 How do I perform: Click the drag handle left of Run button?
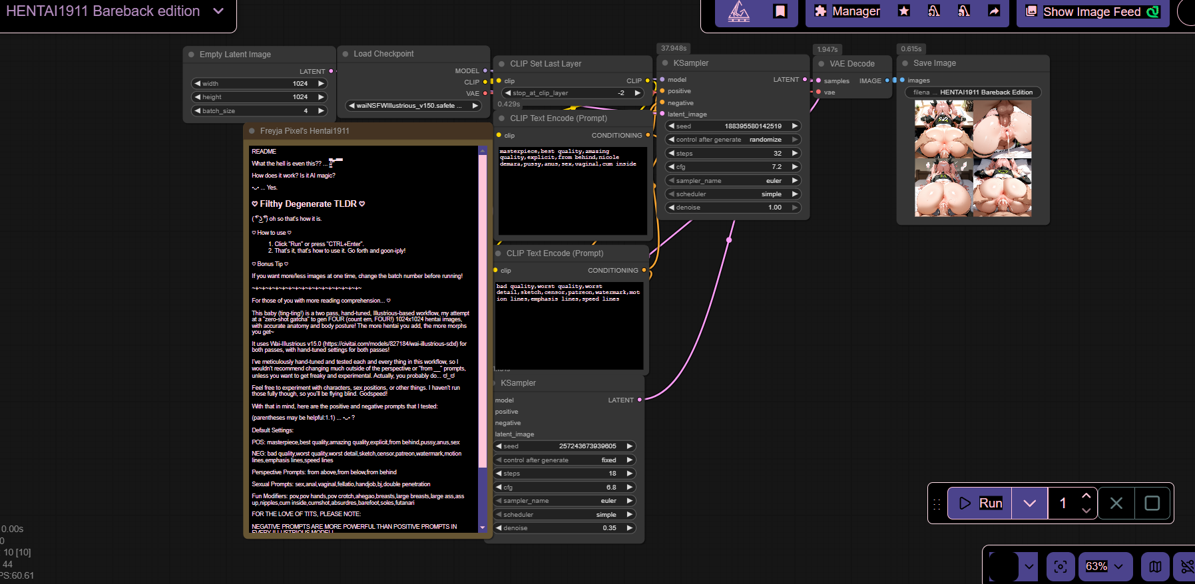pos(937,504)
